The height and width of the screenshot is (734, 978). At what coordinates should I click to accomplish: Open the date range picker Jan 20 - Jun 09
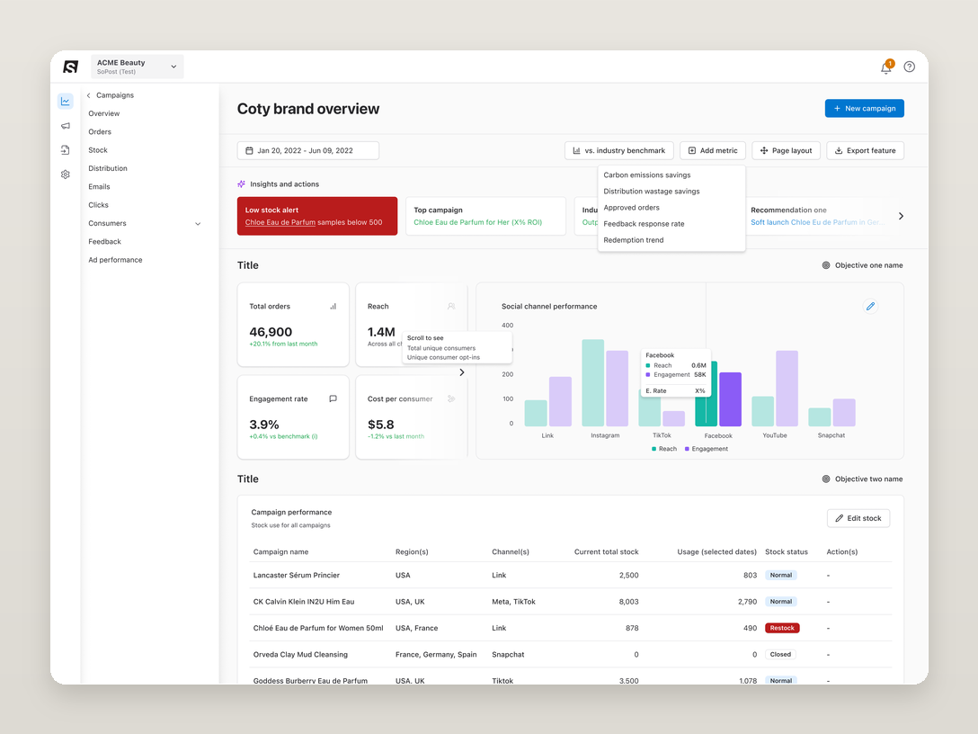point(308,150)
